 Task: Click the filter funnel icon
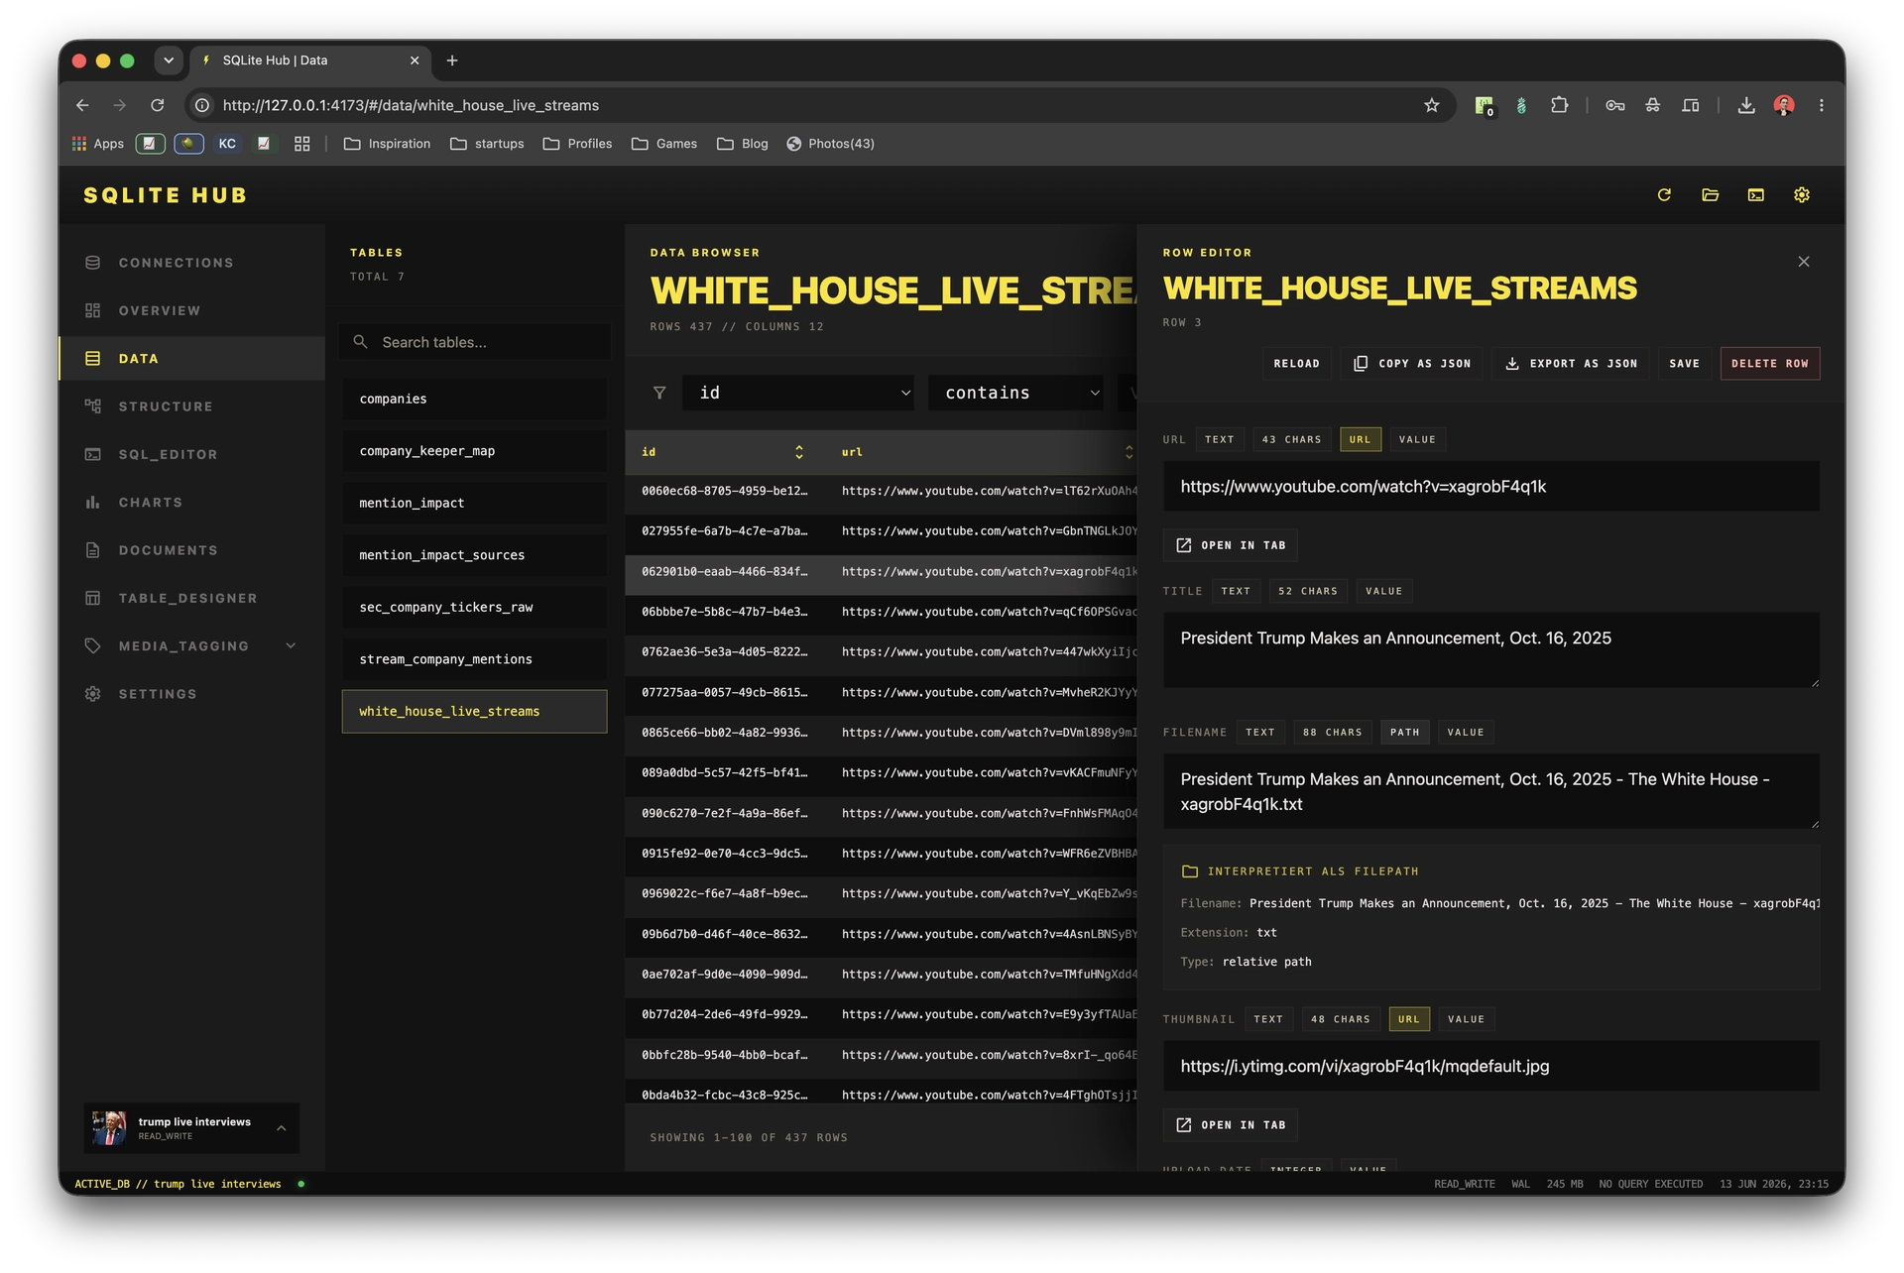[x=659, y=394]
